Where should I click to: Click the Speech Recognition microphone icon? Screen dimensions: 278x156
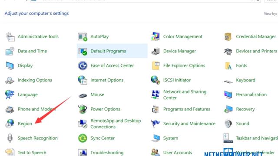point(10,138)
